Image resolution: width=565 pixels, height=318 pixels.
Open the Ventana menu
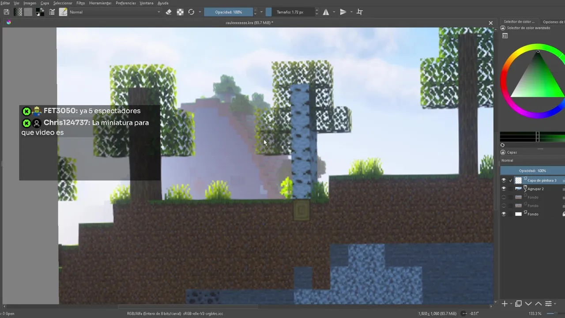(147, 3)
